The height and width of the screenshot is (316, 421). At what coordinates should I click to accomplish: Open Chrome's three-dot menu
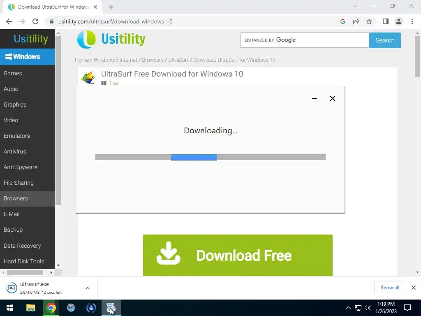pos(412,21)
